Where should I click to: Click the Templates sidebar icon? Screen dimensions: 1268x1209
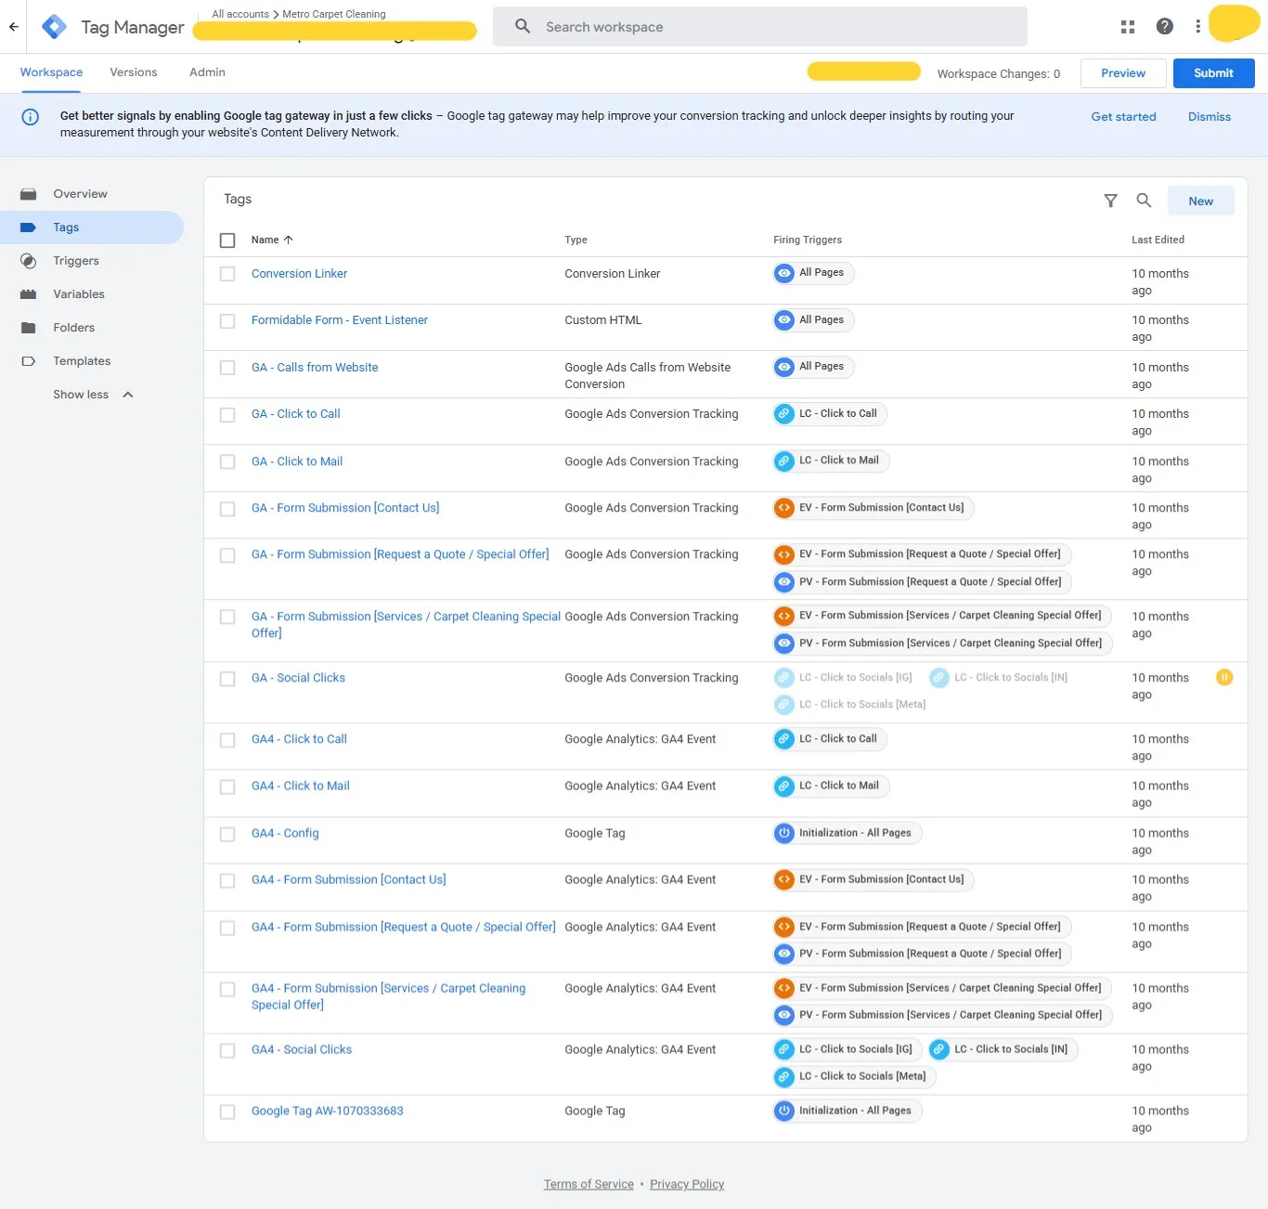coord(29,361)
